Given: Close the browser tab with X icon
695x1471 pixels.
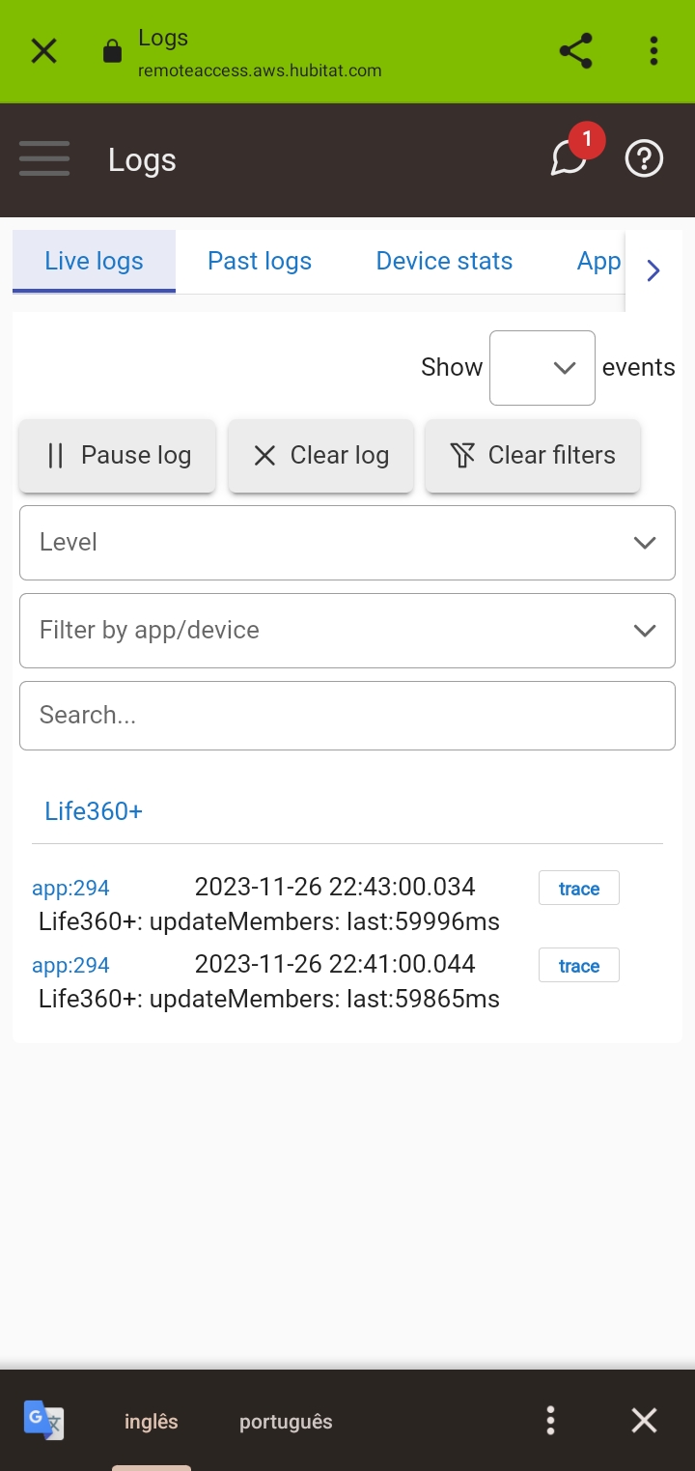Looking at the screenshot, I should [44, 51].
